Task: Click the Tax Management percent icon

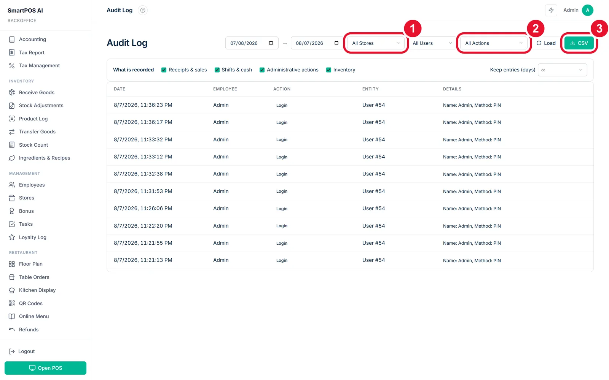Action: tap(12, 65)
